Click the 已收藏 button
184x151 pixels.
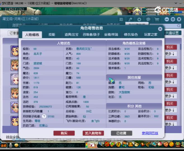[x=121, y=133]
